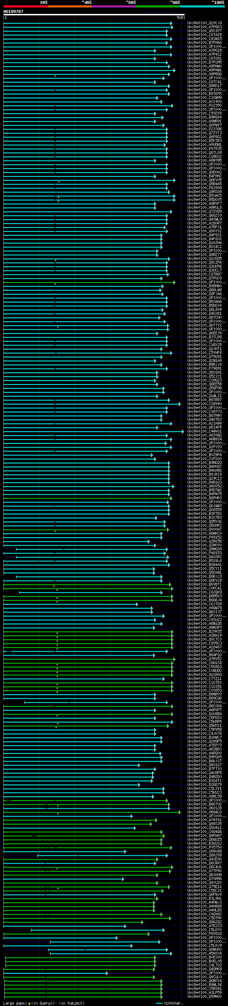Click the green ~80% identity legend swatch

(158, 7)
